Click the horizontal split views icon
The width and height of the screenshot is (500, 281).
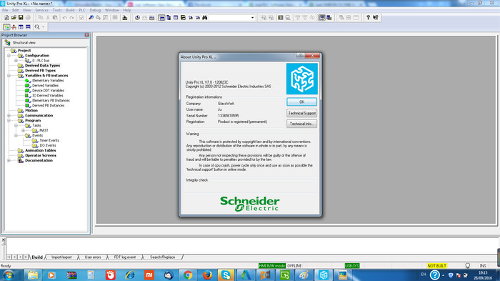(x=28, y=27)
